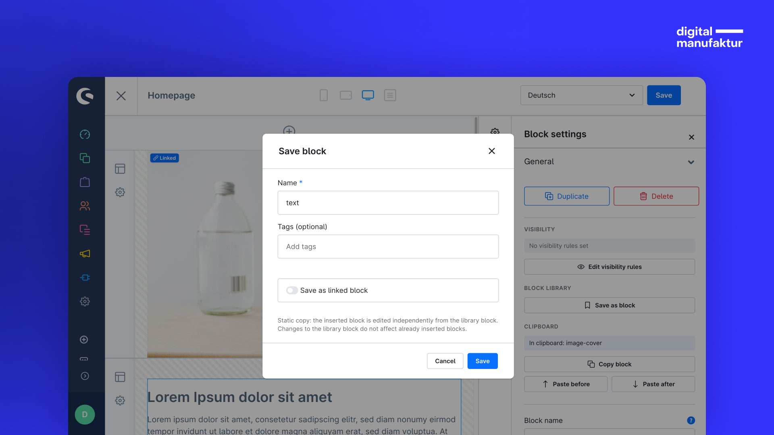The width and height of the screenshot is (774, 435).
Task: Open the Catalogues icon in sidebar
Action: (85, 158)
